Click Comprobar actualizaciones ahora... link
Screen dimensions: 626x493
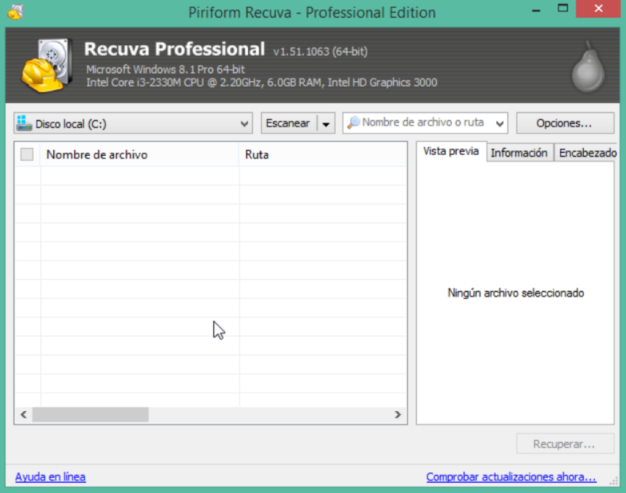pyautogui.click(x=511, y=477)
